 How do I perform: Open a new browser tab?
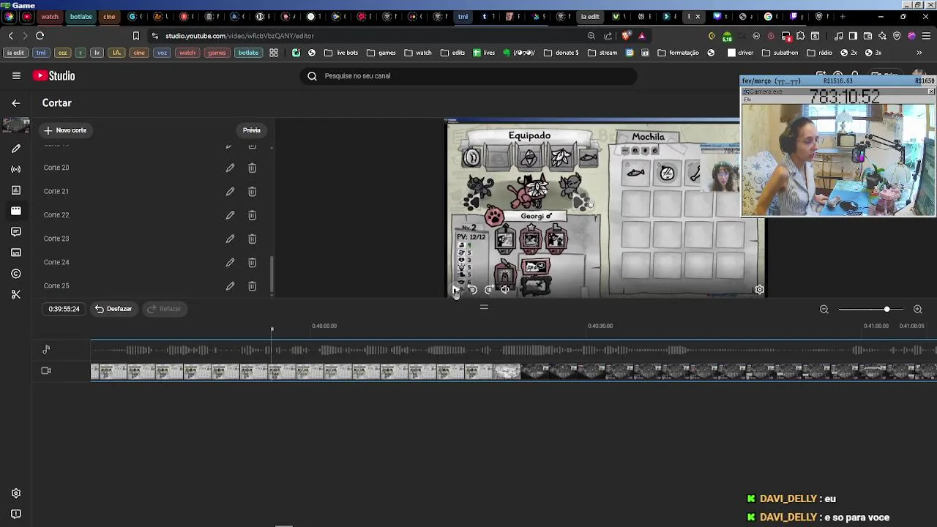[x=843, y=16]
